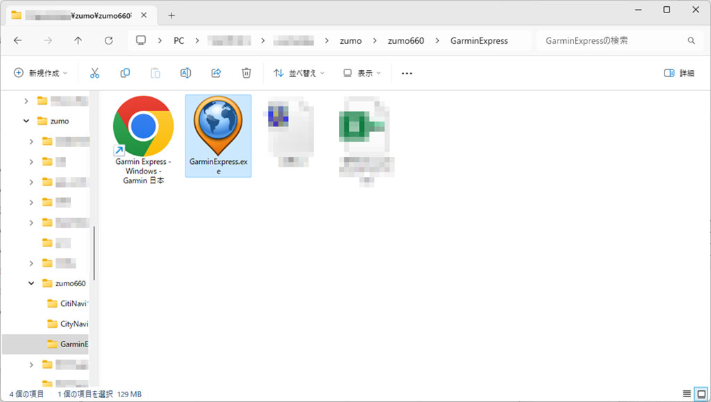Image resolution: width=711 pixels, height=402 pixels.
Task: Expand the first subfolder under zumo
Action: pos(31,142)
